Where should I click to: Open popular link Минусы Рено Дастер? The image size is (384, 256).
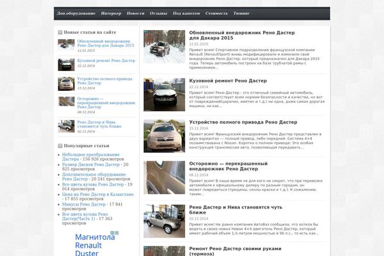84,204
